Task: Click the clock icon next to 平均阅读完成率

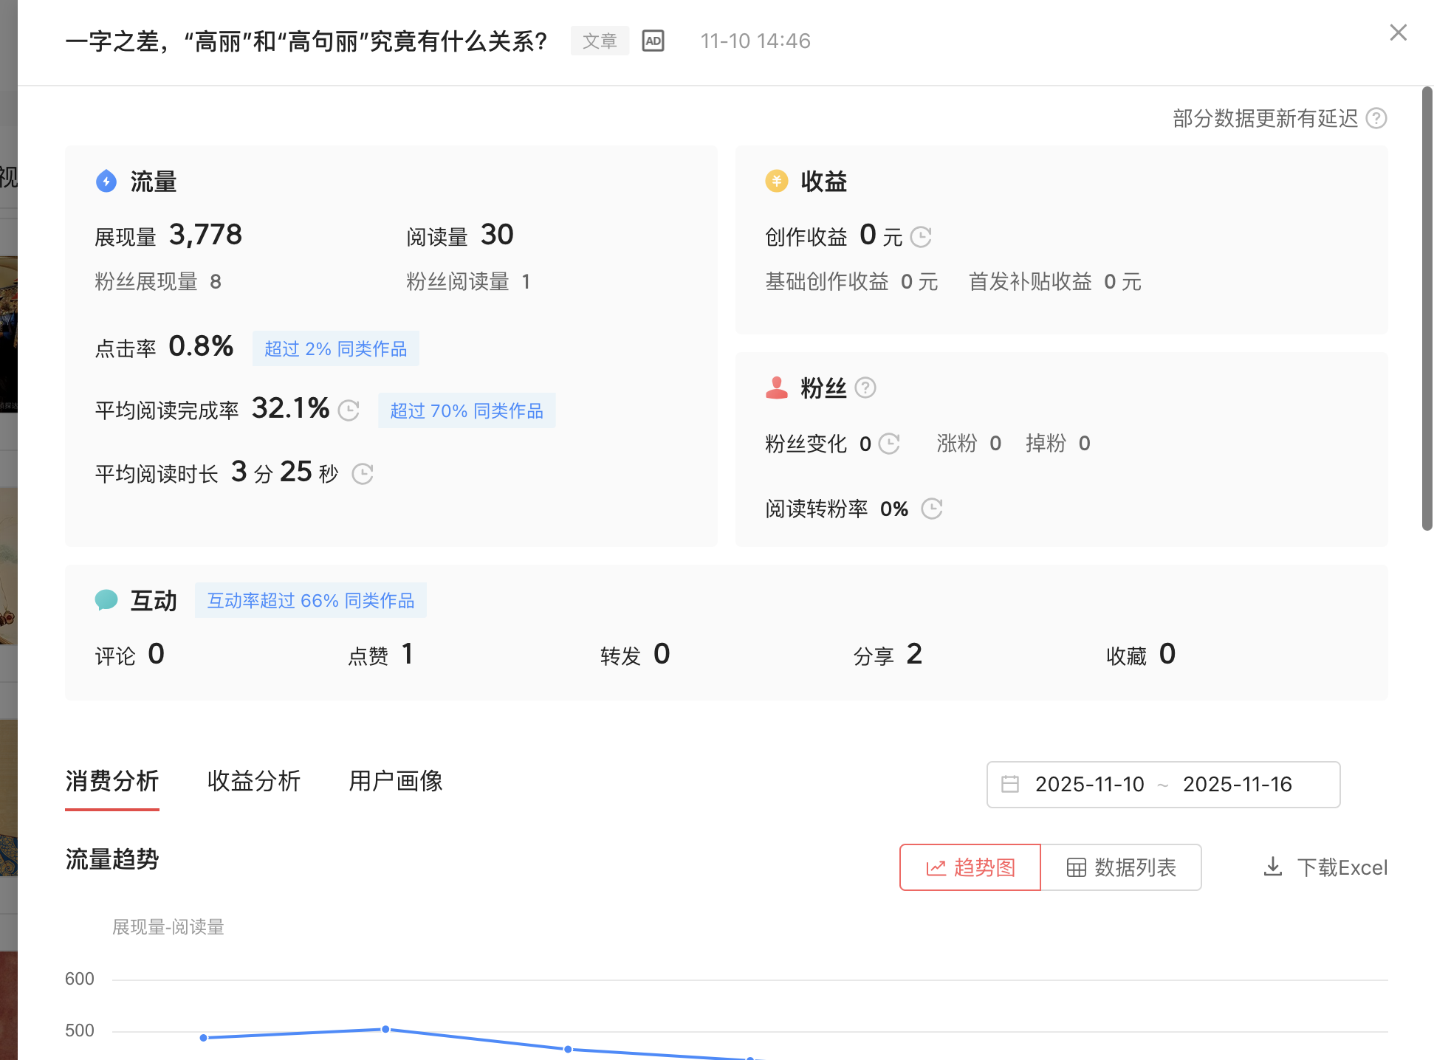Action: tap(349, 410)
